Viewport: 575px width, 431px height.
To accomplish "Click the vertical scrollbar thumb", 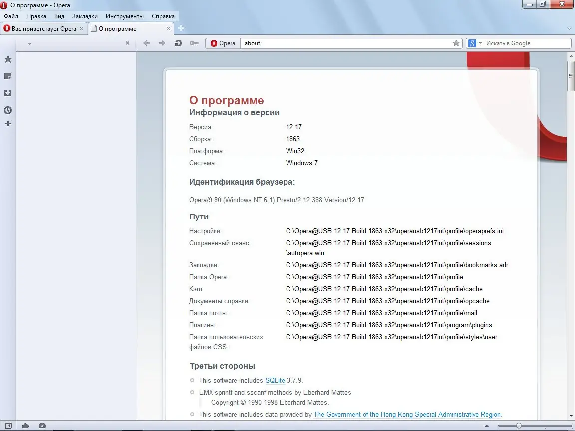I will point(570,76).
